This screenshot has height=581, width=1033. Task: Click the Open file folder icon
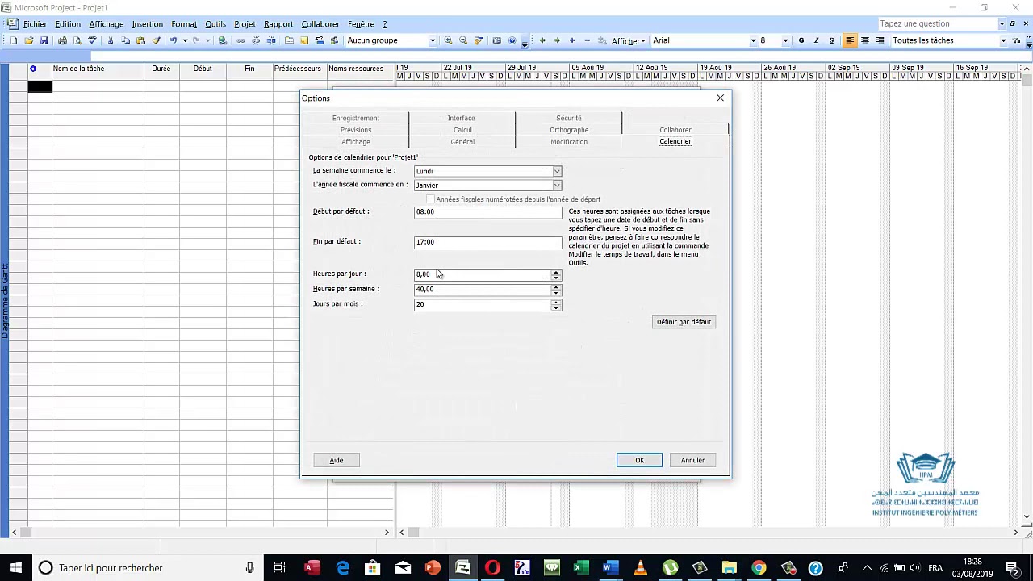point(28,40)
